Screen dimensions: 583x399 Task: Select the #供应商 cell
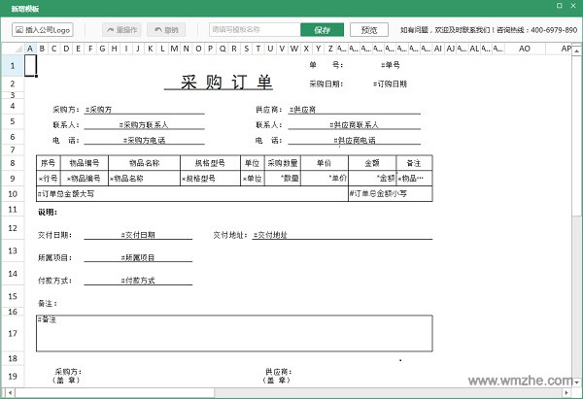[x=355, y=110]
